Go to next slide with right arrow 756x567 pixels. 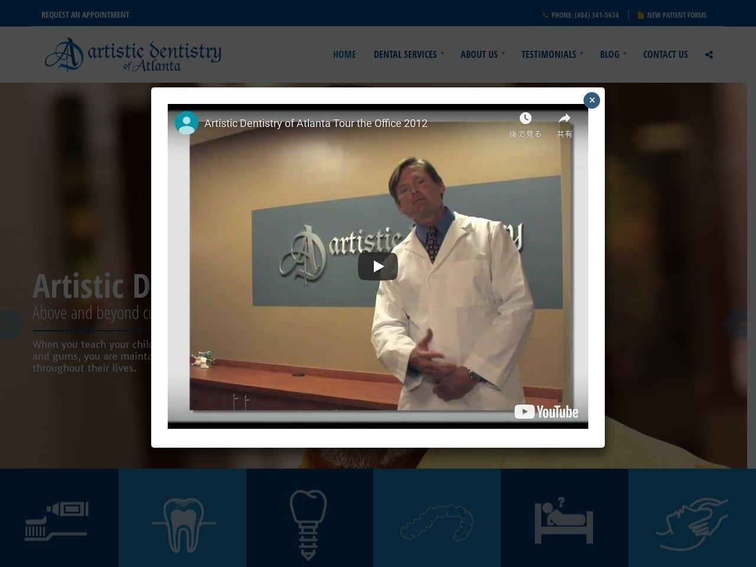point(735,324)
